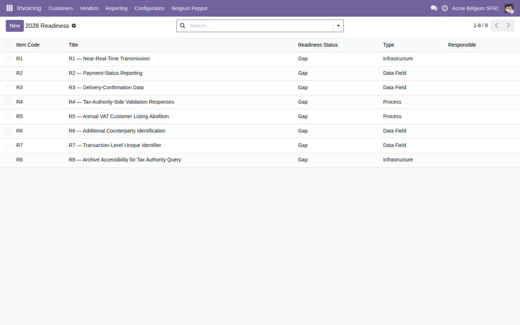Create a New readiness item
Image resolution: width=520 pixels, height=325 pixels.
pos(15,26)
